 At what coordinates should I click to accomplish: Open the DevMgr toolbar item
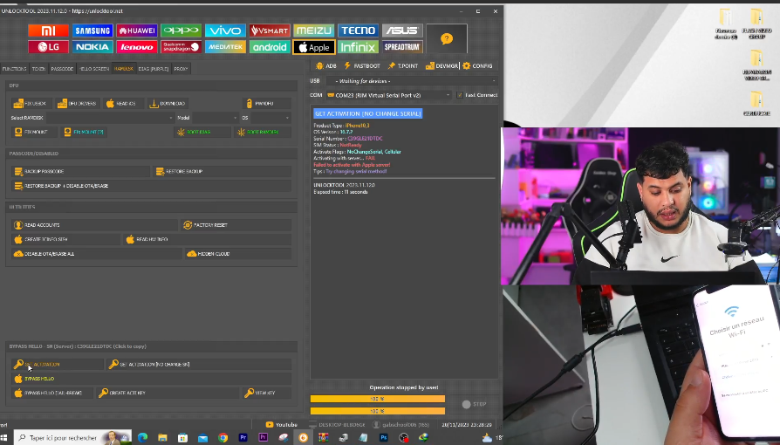click(x=441, y=65)
